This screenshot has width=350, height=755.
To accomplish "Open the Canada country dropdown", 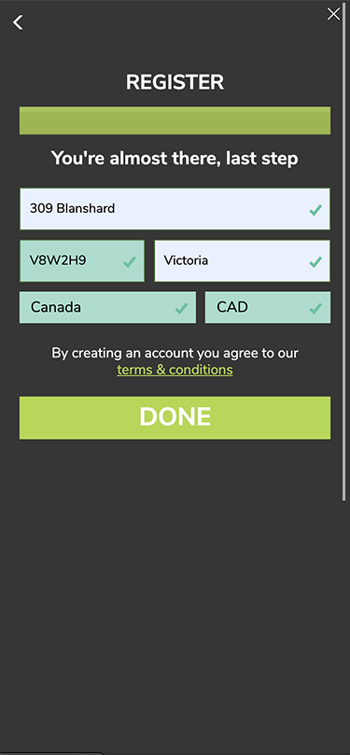I will tap(108, 307).
